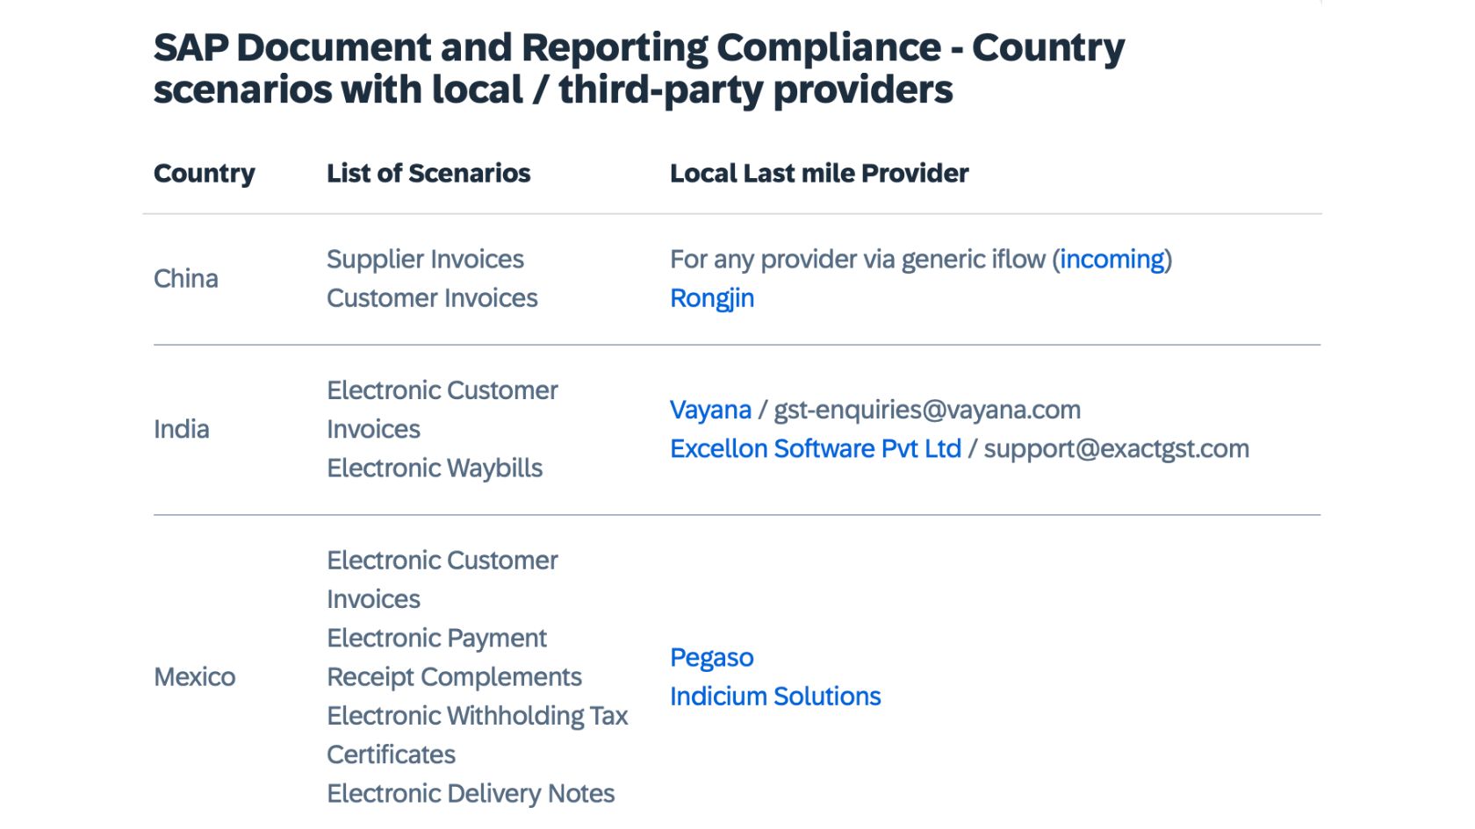Click Customer Invoices in the China row
The height and width of the screenshot is (829, 1475).
pyautogui.click(x=432, y=298)
